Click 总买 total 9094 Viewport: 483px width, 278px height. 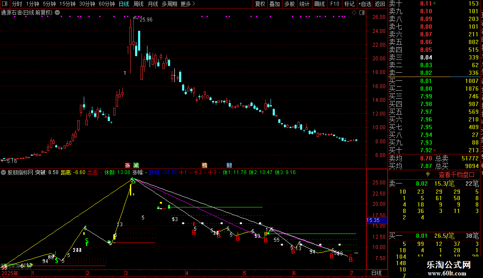[x=472, y=166]
